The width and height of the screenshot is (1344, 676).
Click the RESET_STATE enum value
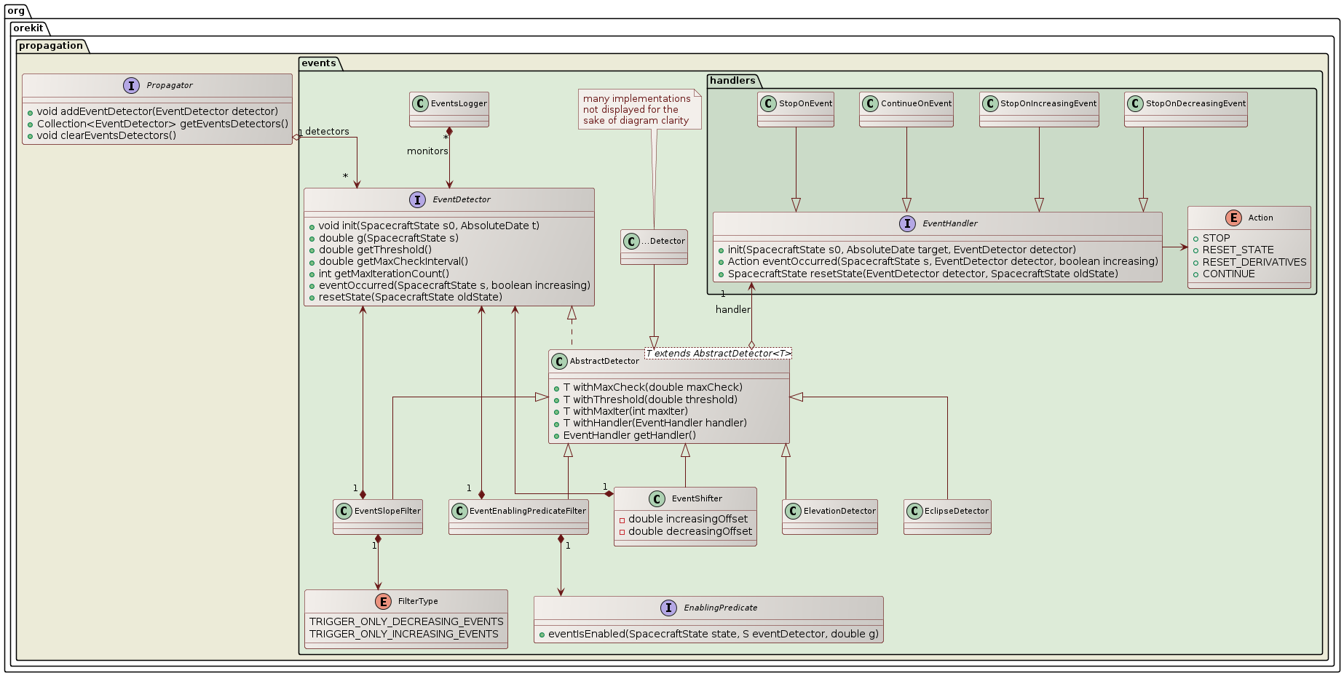(x=1238, y=250)
